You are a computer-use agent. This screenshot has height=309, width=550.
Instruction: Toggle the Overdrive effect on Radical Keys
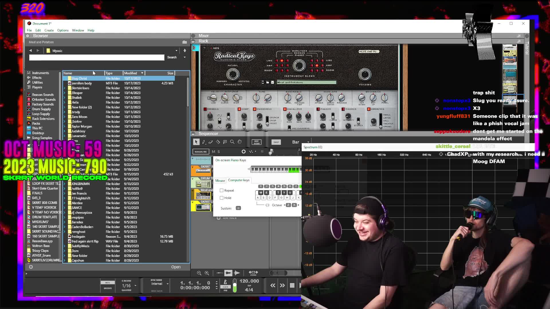[255, 109]
